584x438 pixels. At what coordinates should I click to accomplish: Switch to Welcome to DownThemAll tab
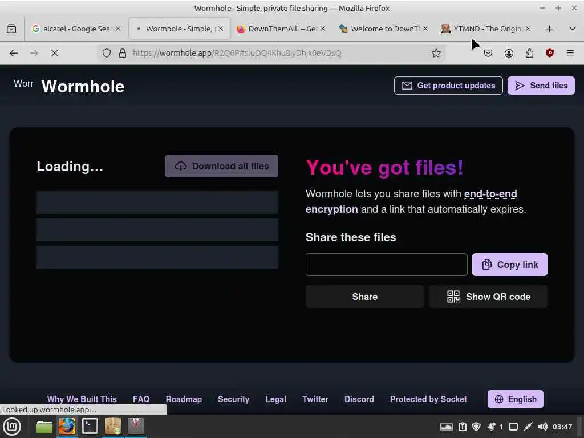(384, 29)
